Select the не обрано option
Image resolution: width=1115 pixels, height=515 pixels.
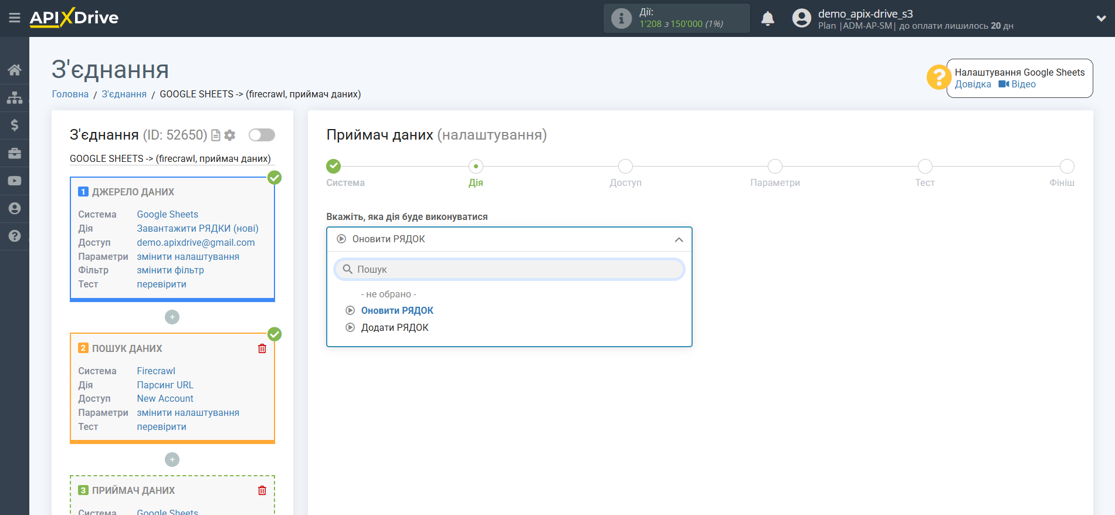point(388,294)
